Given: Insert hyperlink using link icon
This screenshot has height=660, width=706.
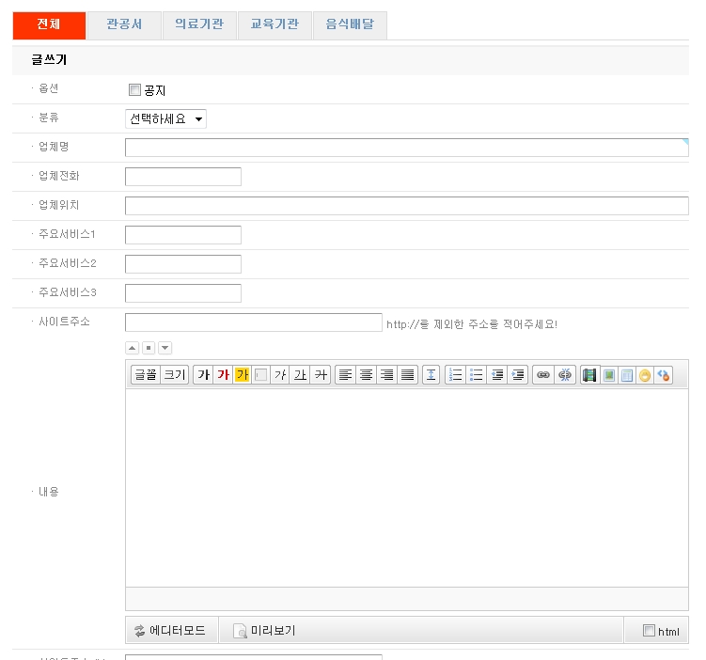Looking at the screenshot, I should (x=542, y=375).
